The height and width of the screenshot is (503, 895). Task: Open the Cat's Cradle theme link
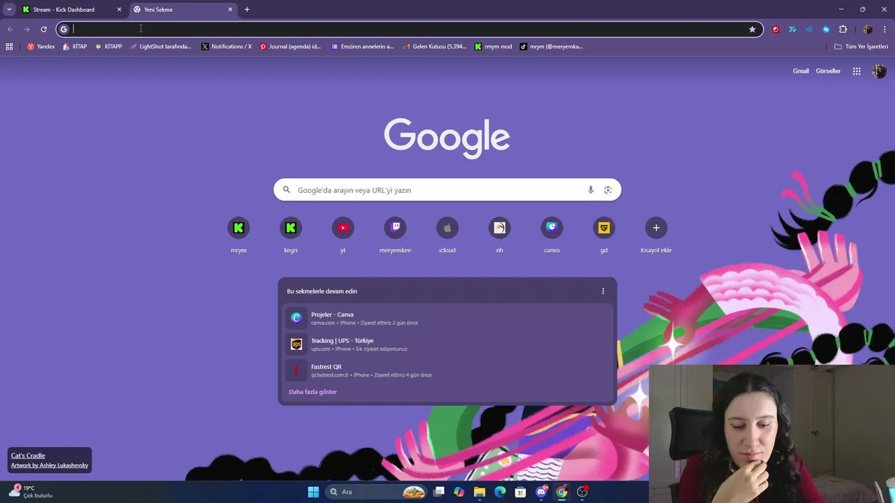(28, 455)
